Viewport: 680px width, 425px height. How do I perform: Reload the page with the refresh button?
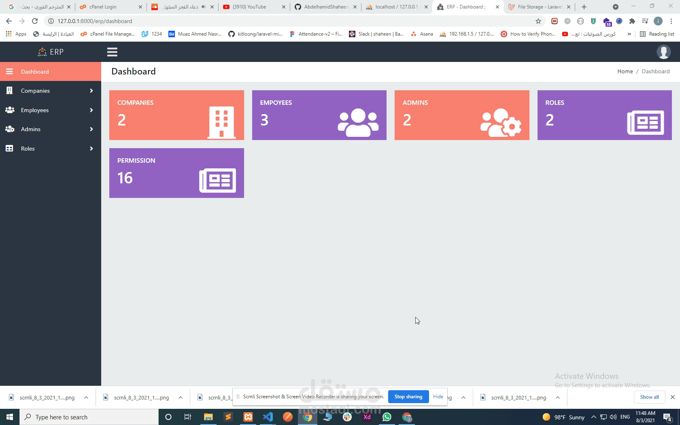point(35,21)
